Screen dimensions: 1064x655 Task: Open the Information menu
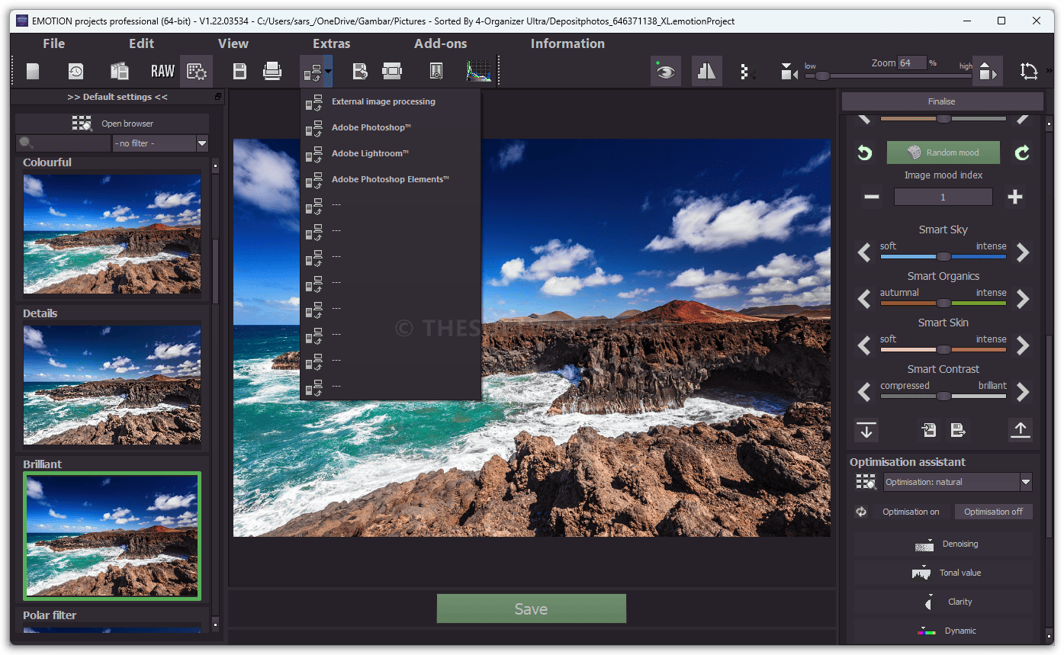567,43
